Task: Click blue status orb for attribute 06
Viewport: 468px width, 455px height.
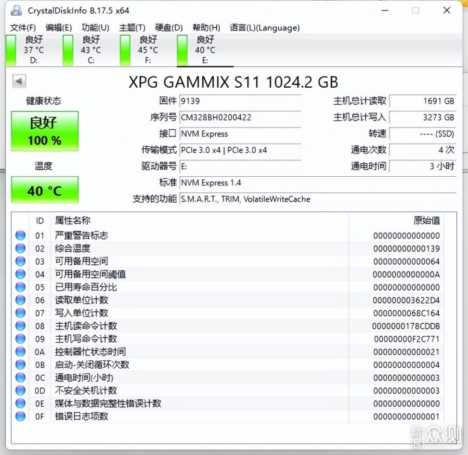Action: coord(20,300)
